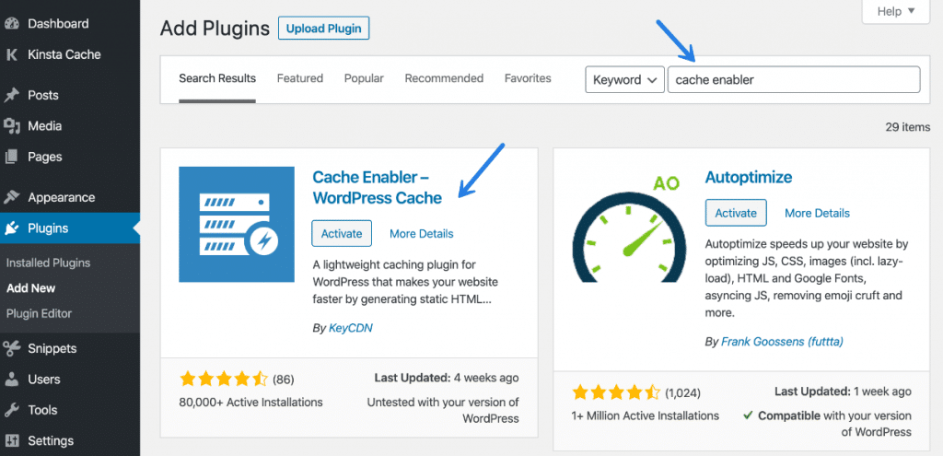
Task: Click the Posts pushpin icon
Action: click(11, 95)
